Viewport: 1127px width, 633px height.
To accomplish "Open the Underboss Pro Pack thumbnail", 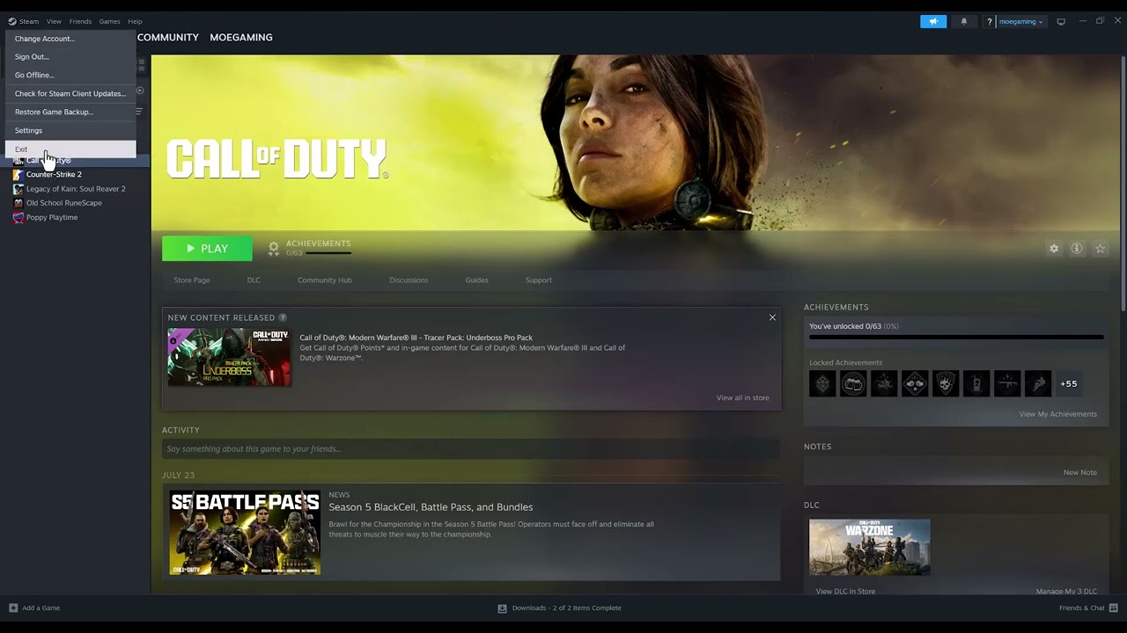I will tap(229, 357).
